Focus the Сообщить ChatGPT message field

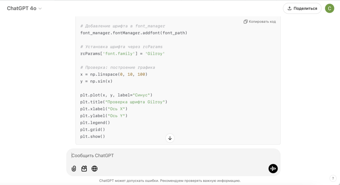[166, 156]
